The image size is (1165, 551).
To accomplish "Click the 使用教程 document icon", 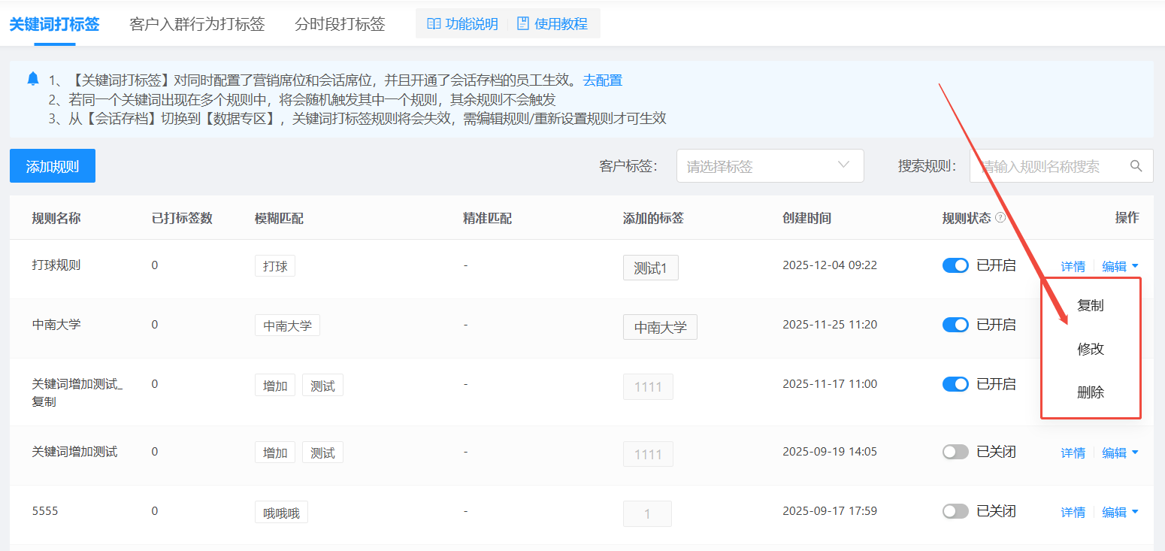I will (x=522, y=24).
